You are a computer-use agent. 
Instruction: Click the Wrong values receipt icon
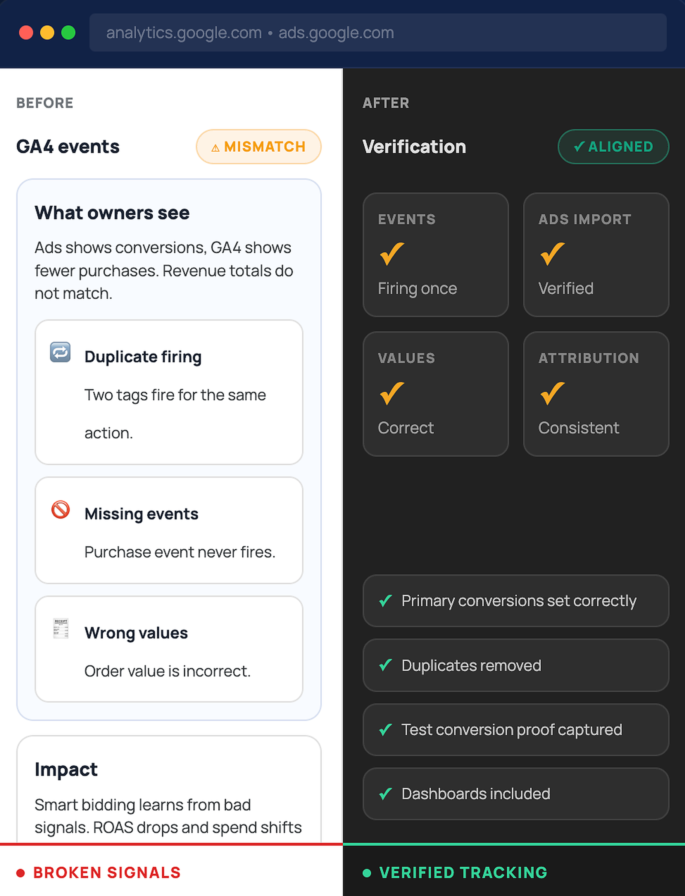61,628
